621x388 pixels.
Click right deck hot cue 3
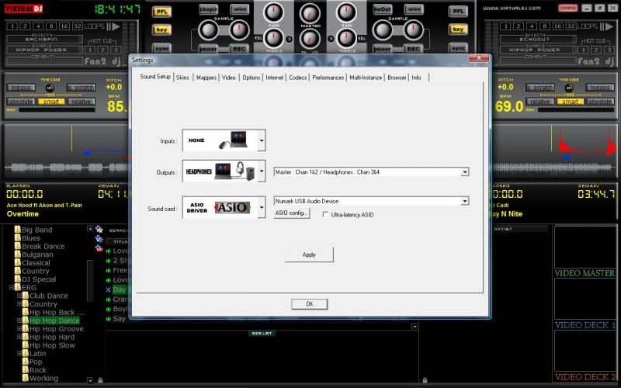(x=609, y=50)
